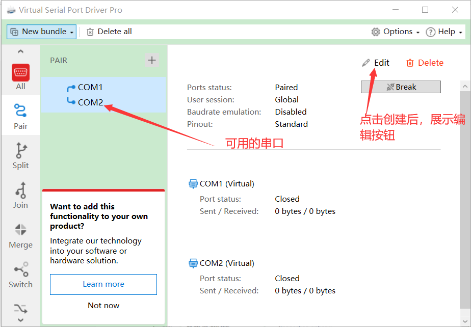Click the COM2 pair connector icon
This screenshot has height=327, width=471.
[x=71, y=101]
